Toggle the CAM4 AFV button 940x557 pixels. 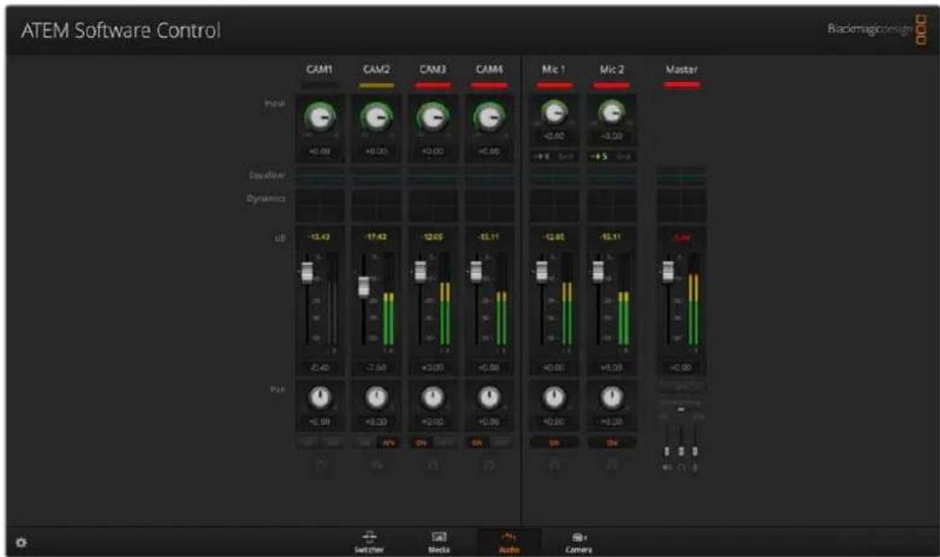(x=501, y=443)
